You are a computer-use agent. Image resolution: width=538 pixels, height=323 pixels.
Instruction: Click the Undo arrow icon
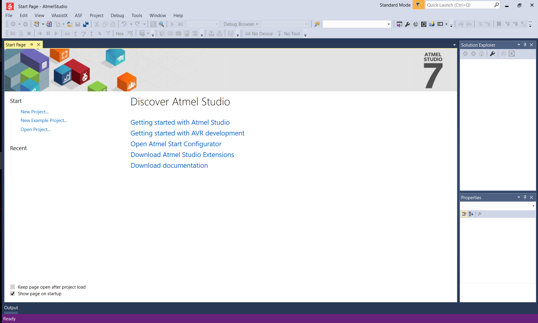(124, 24)
